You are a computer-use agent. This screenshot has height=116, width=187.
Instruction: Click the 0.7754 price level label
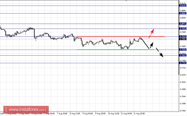coord(183,63)
